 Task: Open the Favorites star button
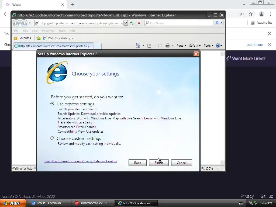pos(22,38)
